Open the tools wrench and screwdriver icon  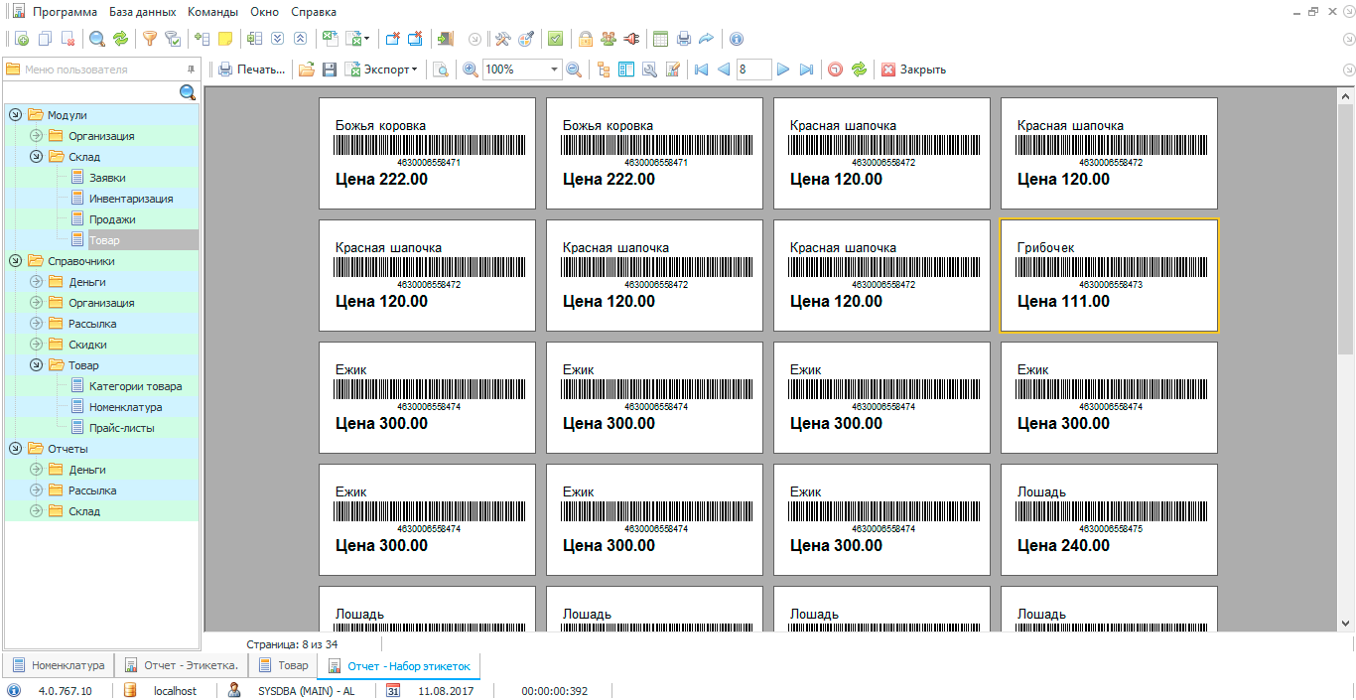pos(502,39)
